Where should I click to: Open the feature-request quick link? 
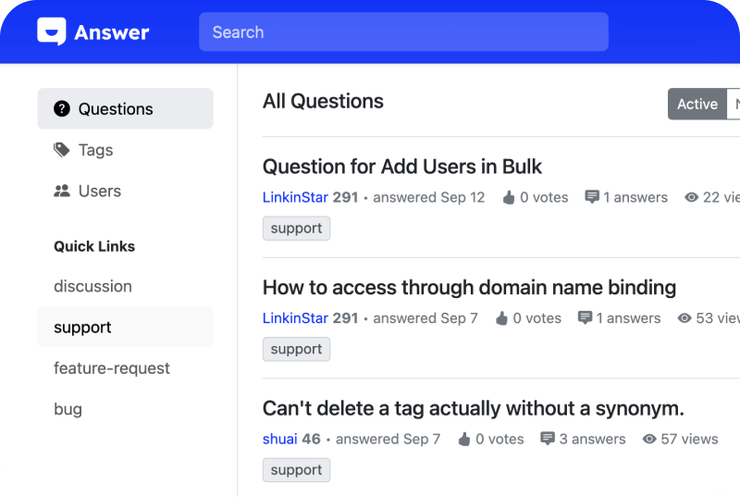coord(112,368)
